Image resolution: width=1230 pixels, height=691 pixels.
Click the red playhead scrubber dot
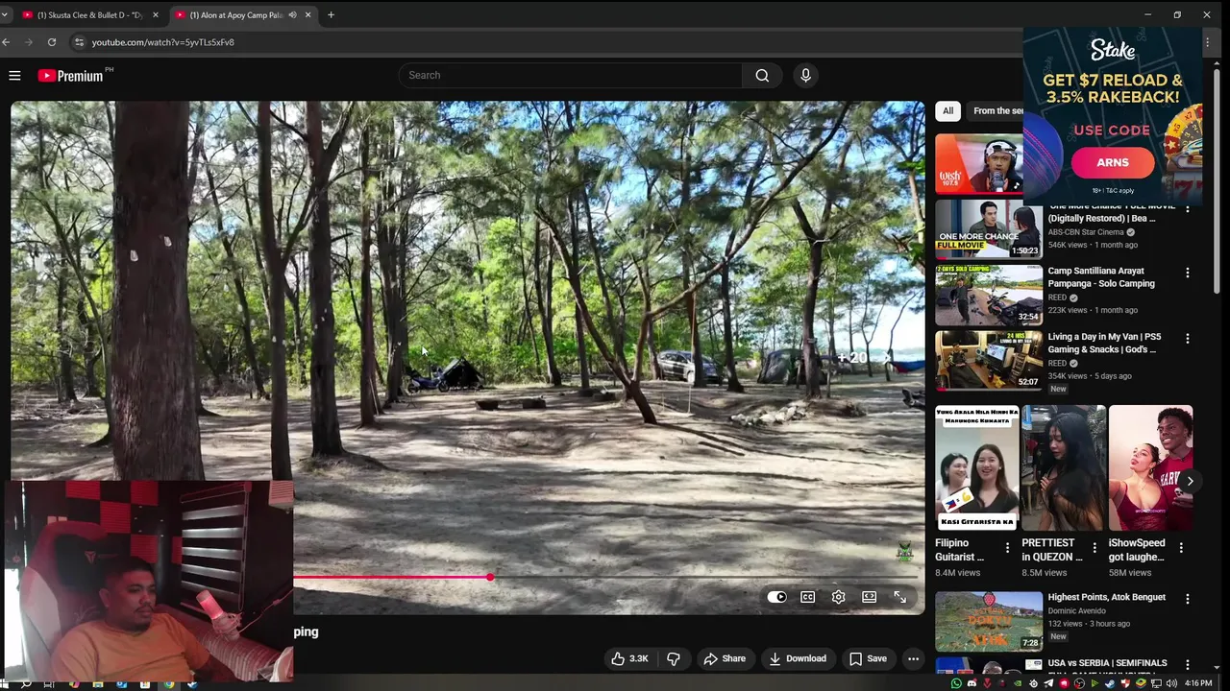click(x=490, y=578)
